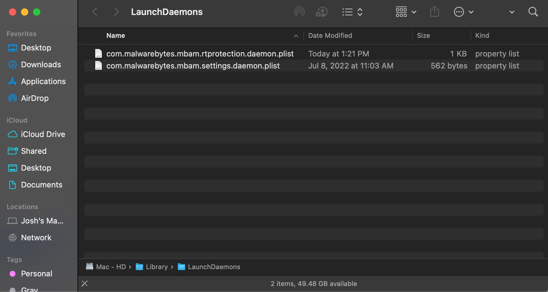This screenshot has height=292, width=548.
Task: Click the '1 KB' size value
Action: coord(458,54)
